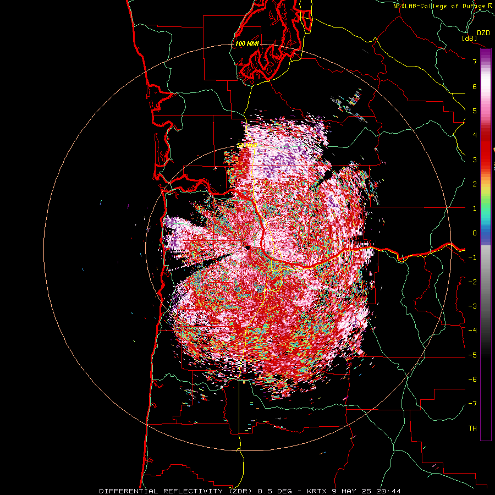Image resolution: width=495 pixels, height=495 pixels.
Task: Click the KRTX station ID in the caption
Action: [x=317, y=491]
